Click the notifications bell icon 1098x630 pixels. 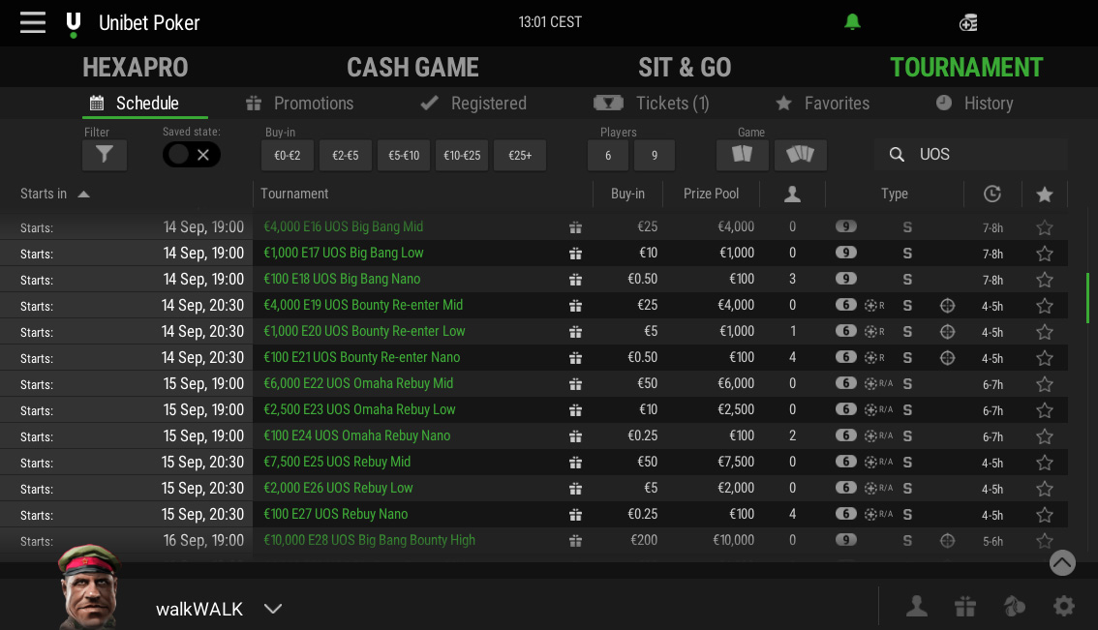(x=852, y=22)
